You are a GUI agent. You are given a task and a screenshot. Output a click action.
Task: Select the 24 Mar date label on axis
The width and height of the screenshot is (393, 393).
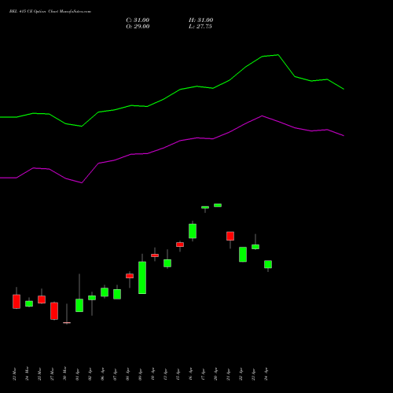coord(27,373)
